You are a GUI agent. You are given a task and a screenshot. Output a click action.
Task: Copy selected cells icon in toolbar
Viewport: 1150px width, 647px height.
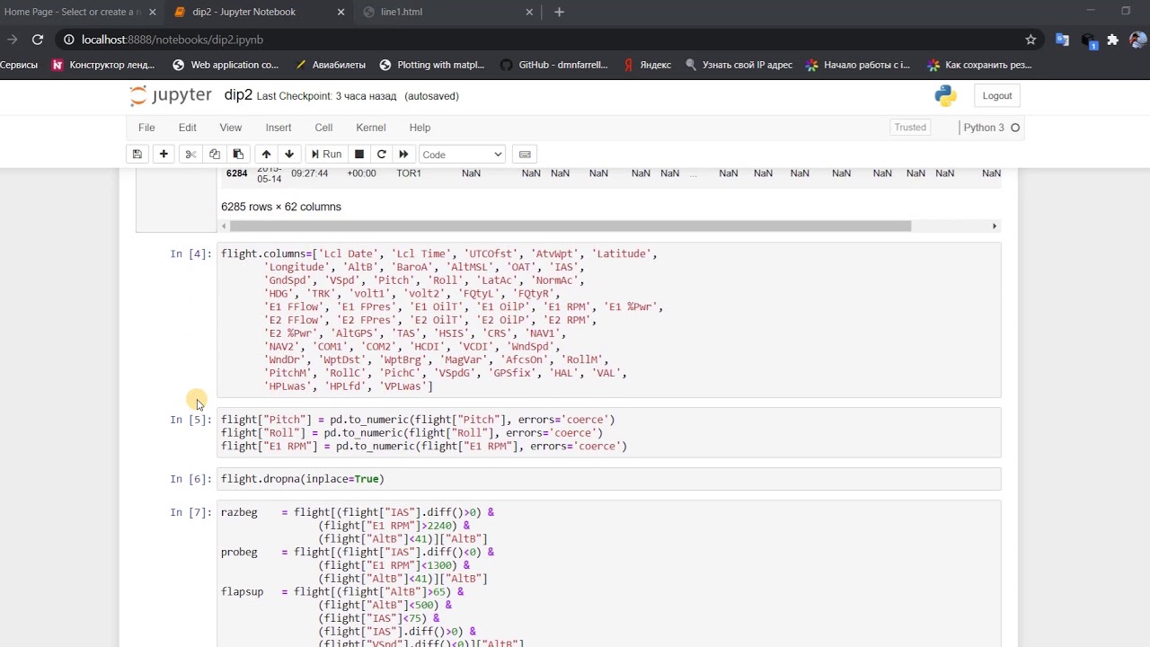tap(214, 155)
